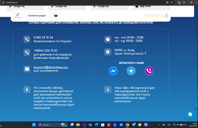Click the phone number 0 800 33 10 34
This screenshot has height=128, width=198.
pos(43,37)
